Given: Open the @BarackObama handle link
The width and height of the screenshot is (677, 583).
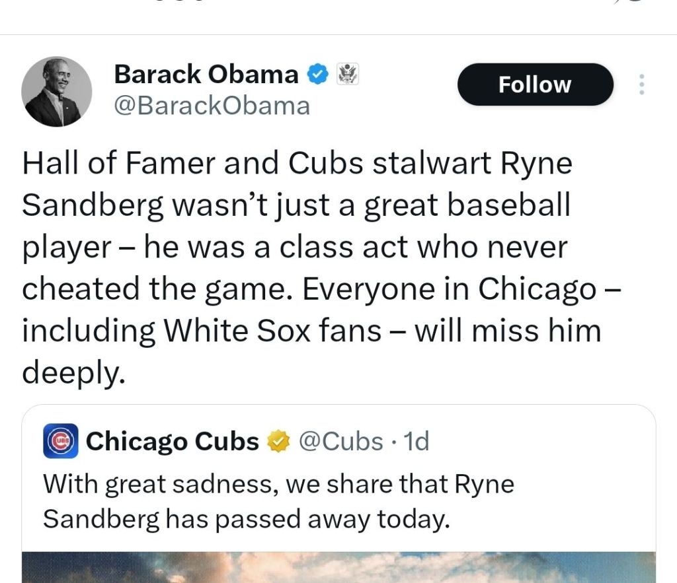Looking at the screenshot, I should pos(212,106).
